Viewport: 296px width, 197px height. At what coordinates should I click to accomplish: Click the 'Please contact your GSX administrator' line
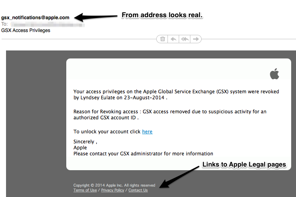click(x=143, y=154)
